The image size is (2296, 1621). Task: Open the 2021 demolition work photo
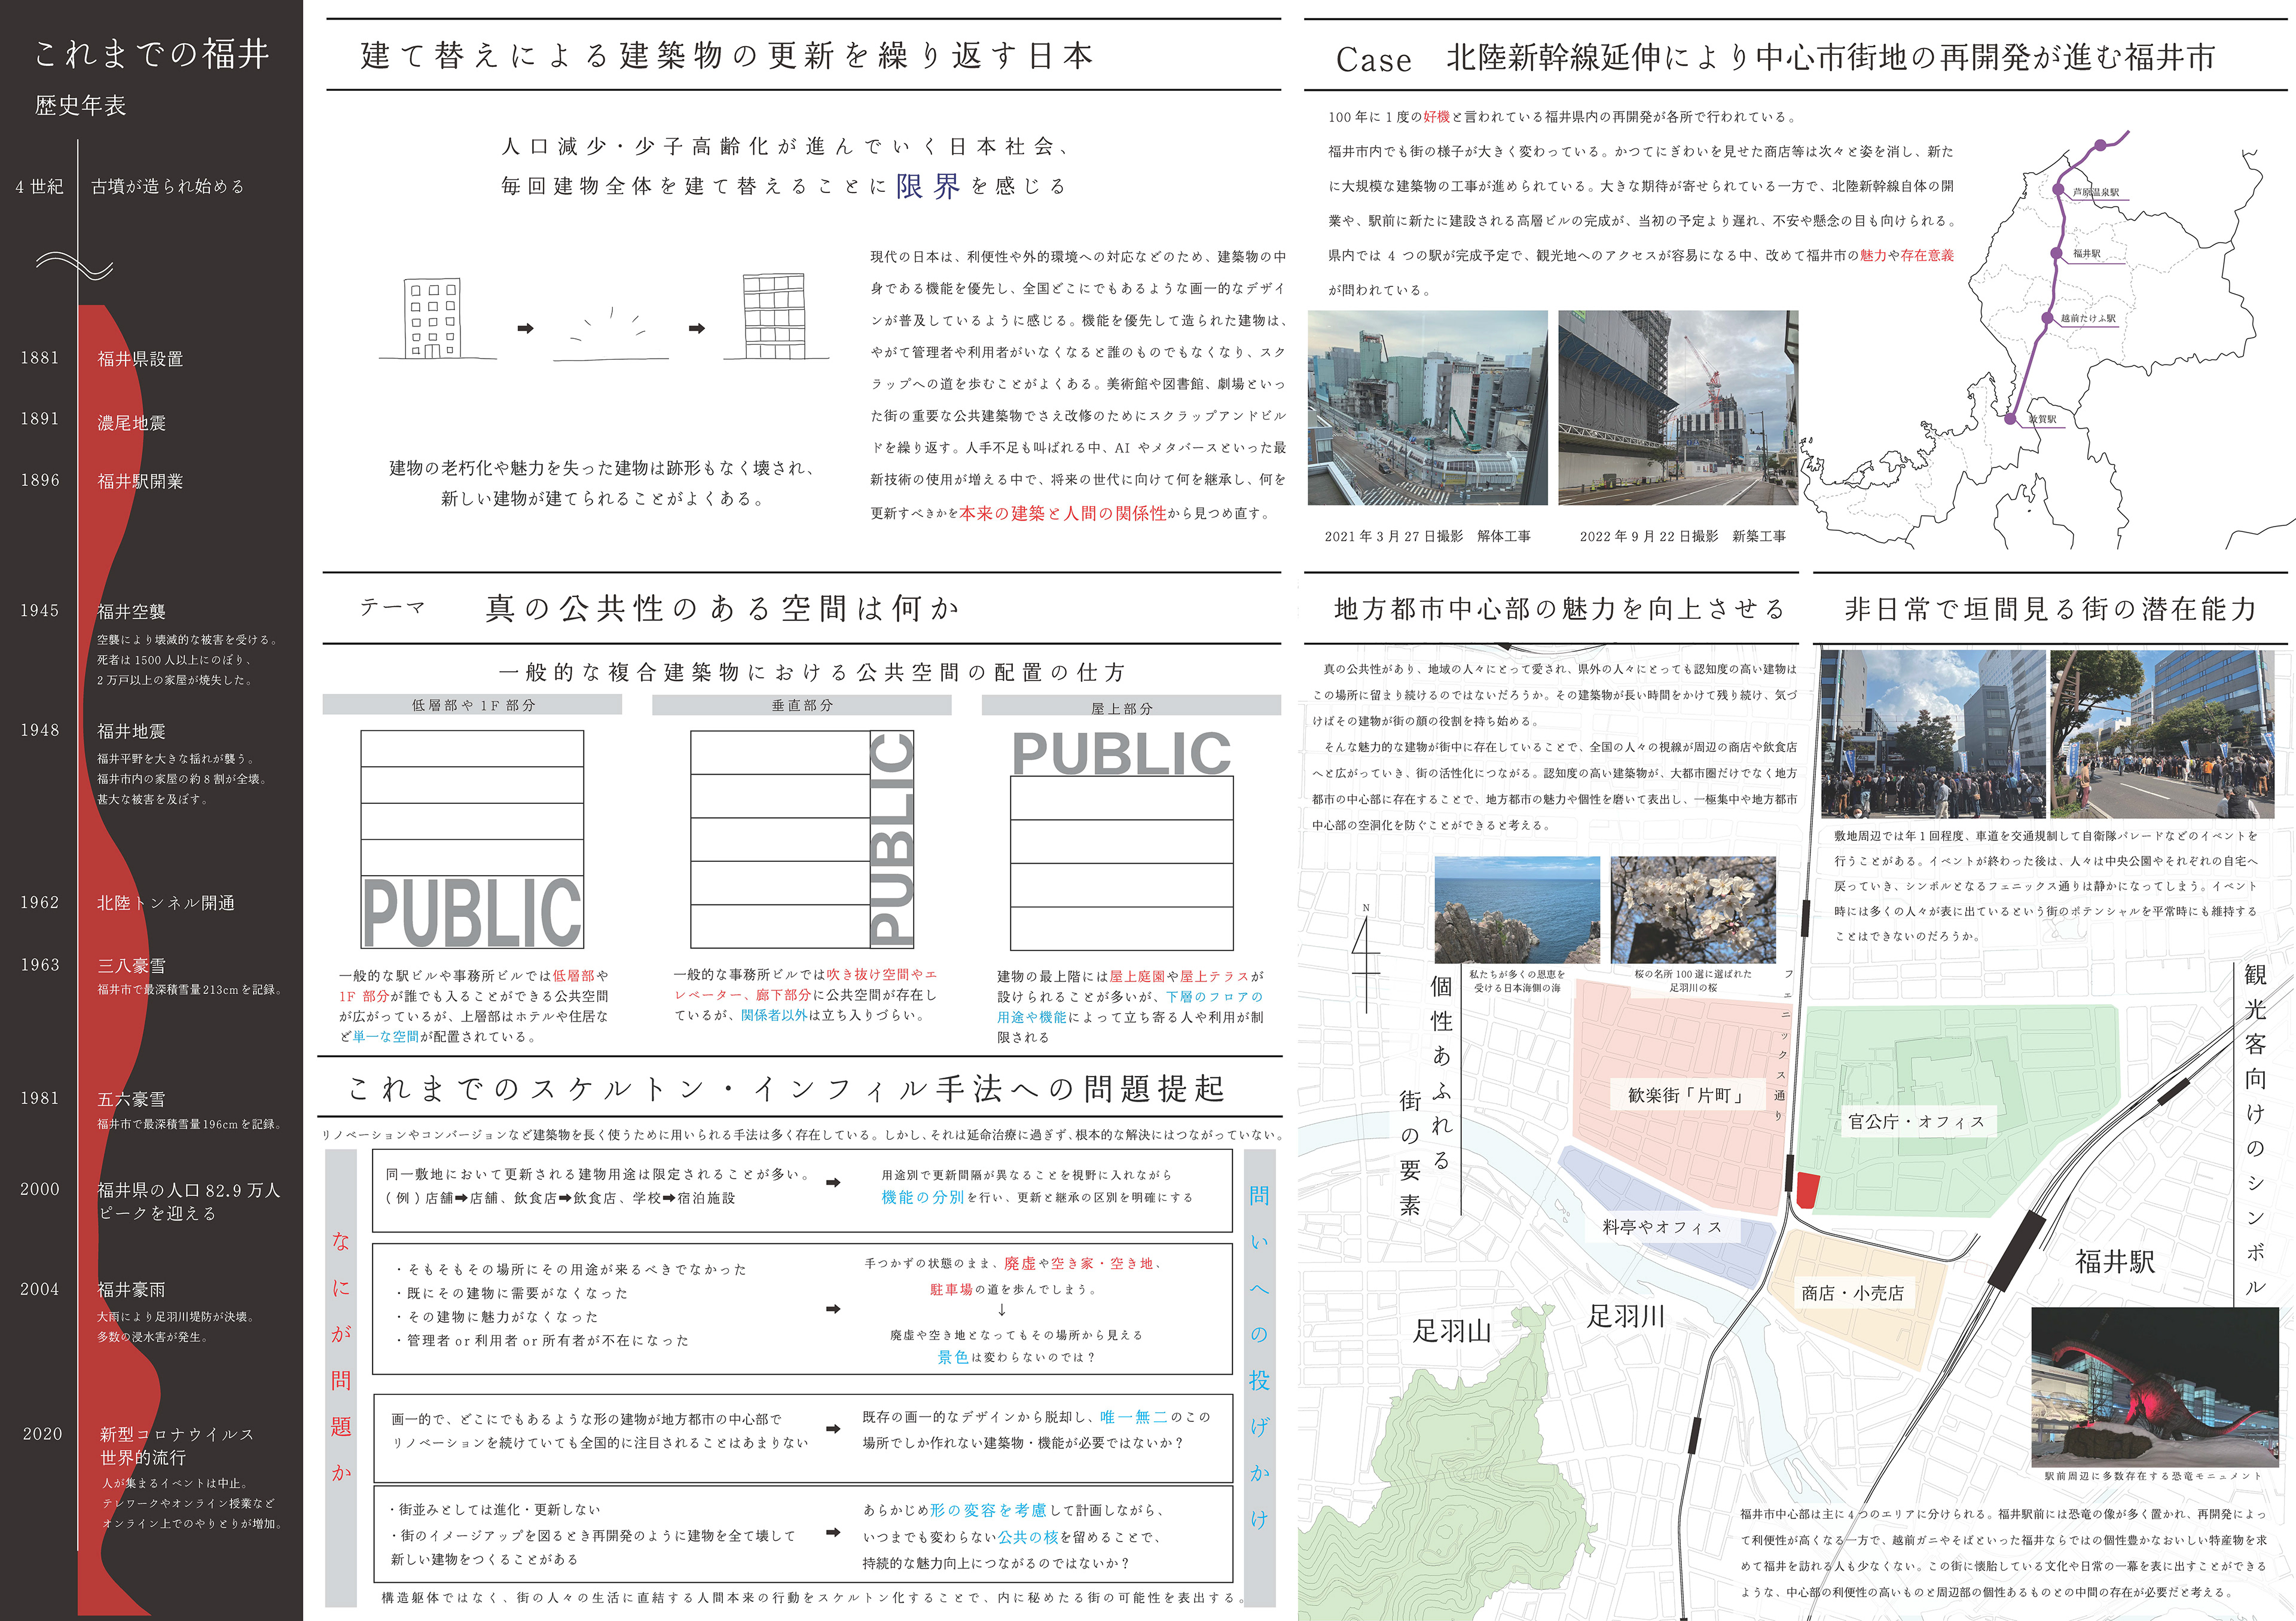(x=1427, y=408)
